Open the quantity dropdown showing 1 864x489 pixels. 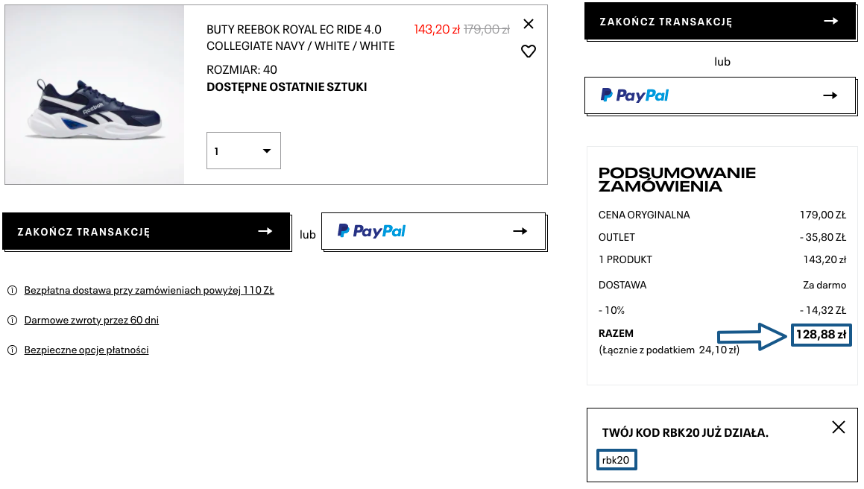[x=243, y=151]
